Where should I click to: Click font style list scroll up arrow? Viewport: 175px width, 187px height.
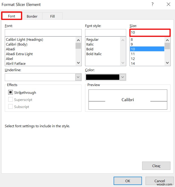[x=123, y=40]
